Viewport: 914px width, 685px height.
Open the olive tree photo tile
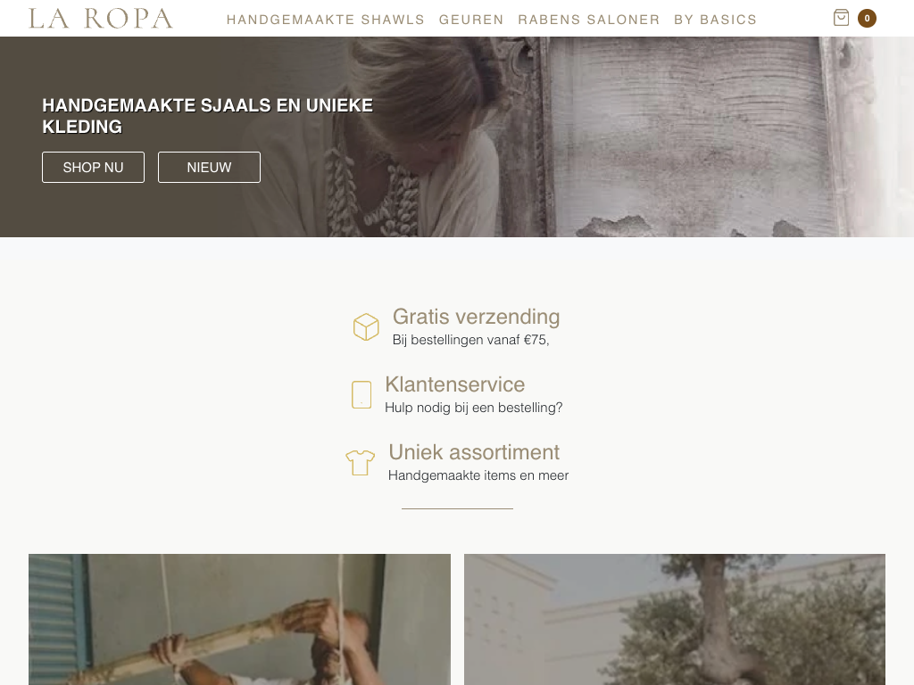click(675, 619)
